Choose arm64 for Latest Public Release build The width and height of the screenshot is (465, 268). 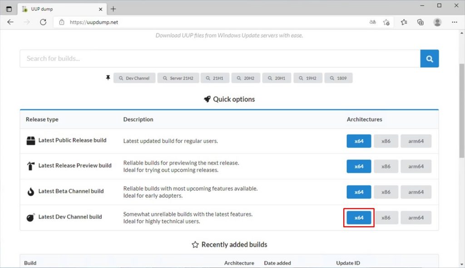click(416, 141)
